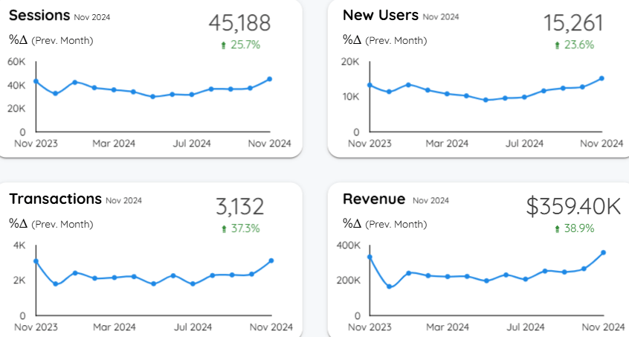
Task: Click the %Δ (Prev. Month) label under New Users
Action: pos(385,39)
